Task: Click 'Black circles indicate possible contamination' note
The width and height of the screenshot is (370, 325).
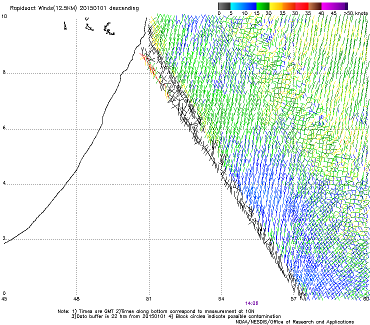Action: coord(228,316)
